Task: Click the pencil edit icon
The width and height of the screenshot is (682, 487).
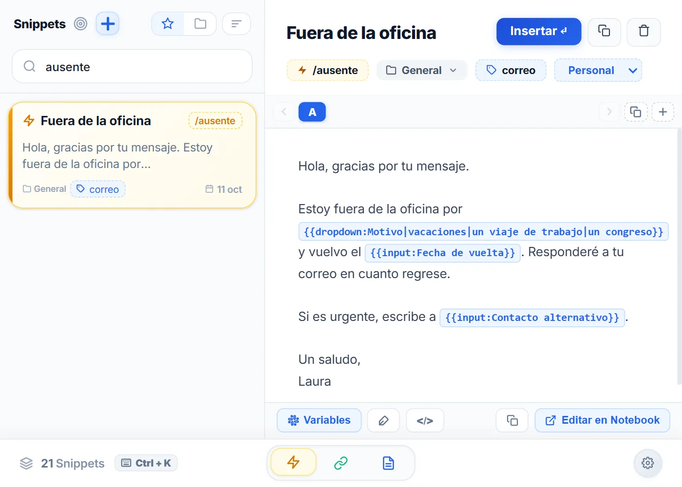Action: [x=383, y=420]
